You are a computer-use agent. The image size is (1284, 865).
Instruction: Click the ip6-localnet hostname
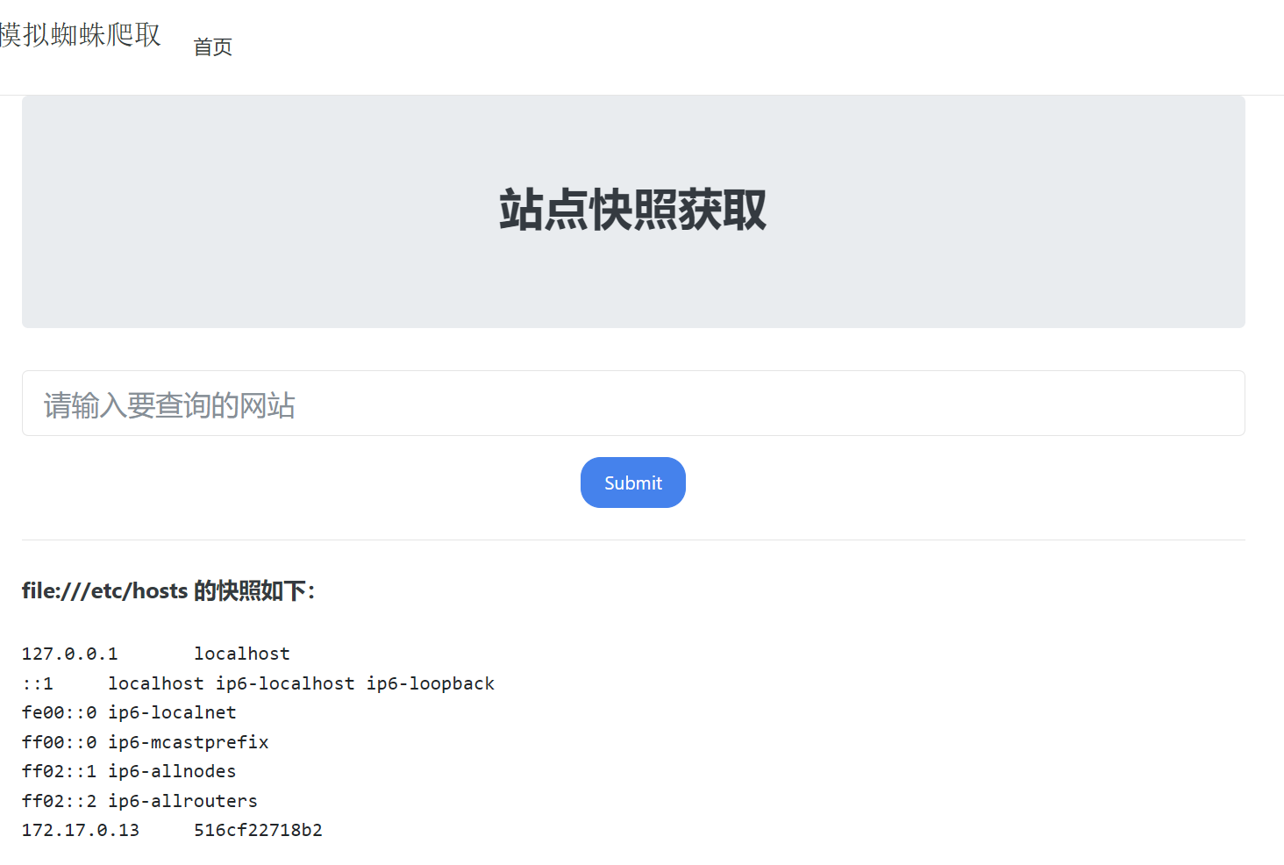coord(172,712)
